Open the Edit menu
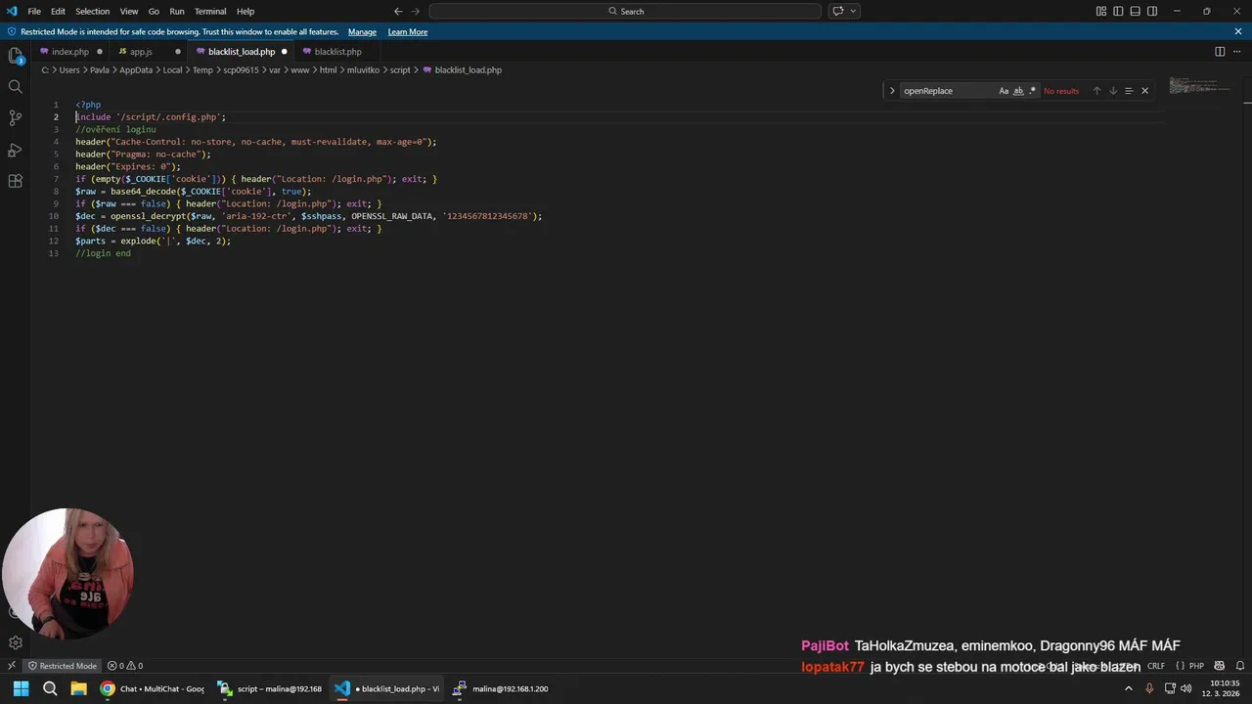The height and width of the screenshot is (704, 1252). coord(58,11)
